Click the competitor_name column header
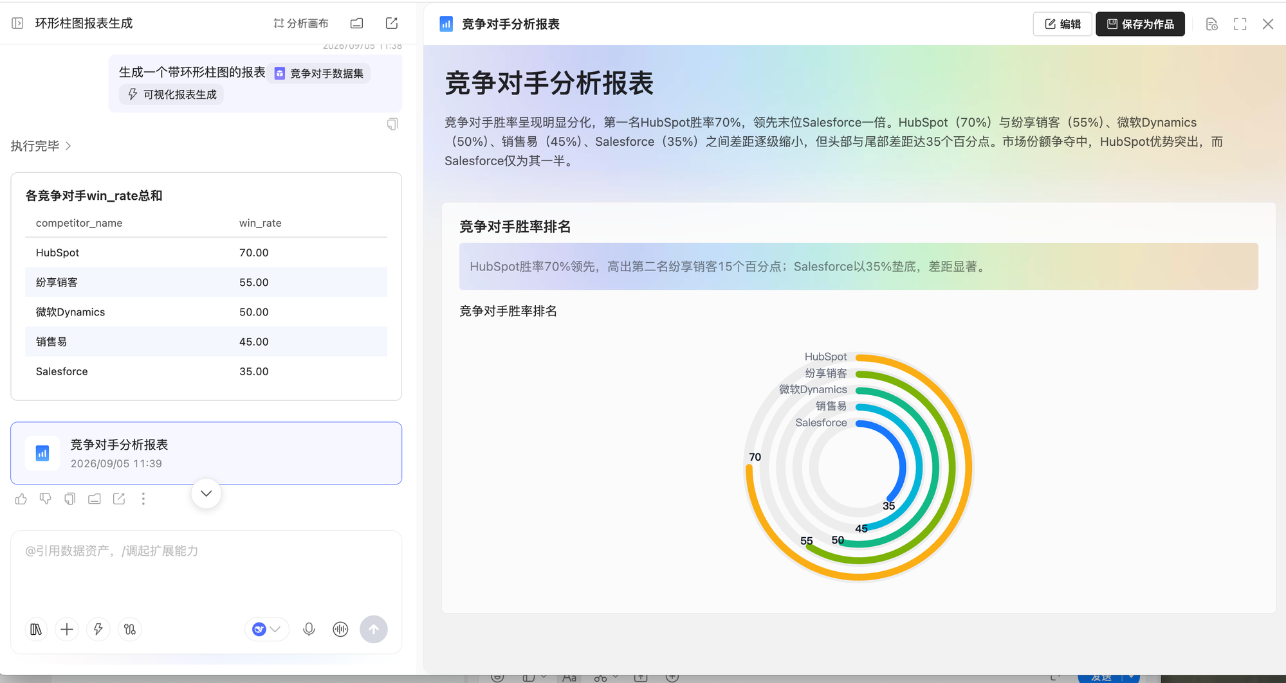The height and width of the screenshot is (683, 1286). click(79, 223)
